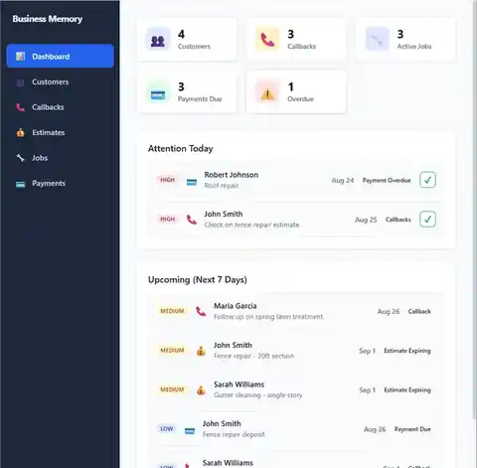The width and height of the screenshot is (477, 468).
Task: Click the phone icon on Callbacks stat card
Action: pos(267,40)
